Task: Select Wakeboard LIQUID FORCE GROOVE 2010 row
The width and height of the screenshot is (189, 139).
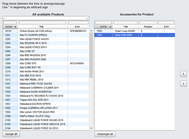Action: (46, 124)
